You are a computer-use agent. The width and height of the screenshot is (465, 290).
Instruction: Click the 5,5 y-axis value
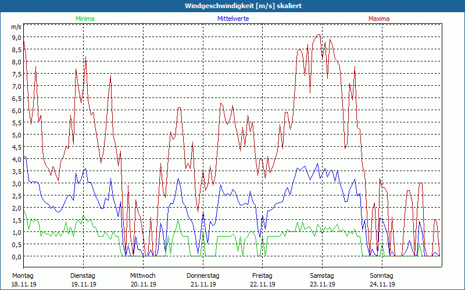pyautogui.click(x=17, y=123)
